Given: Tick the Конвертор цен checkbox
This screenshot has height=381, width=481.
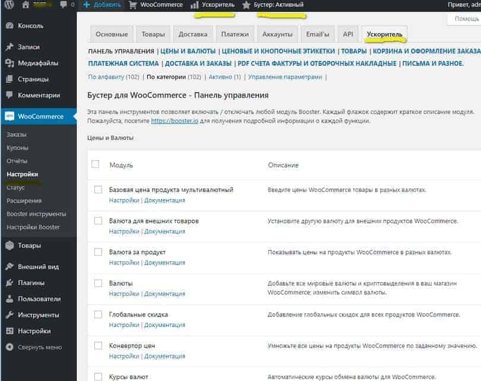Looking at the screenshot, I should click(98, 345).
